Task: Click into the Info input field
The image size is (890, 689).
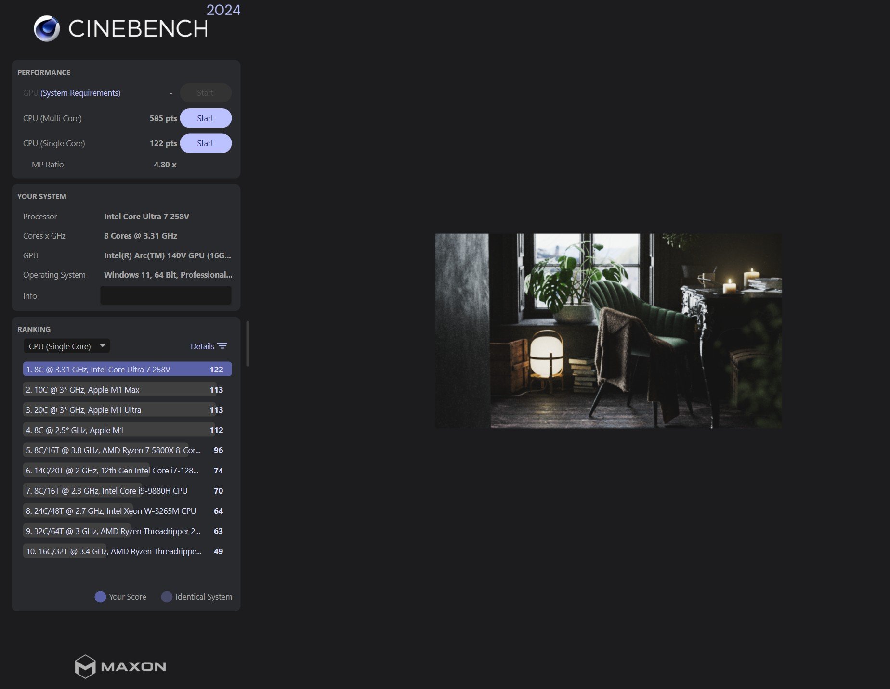Action: 166,295
